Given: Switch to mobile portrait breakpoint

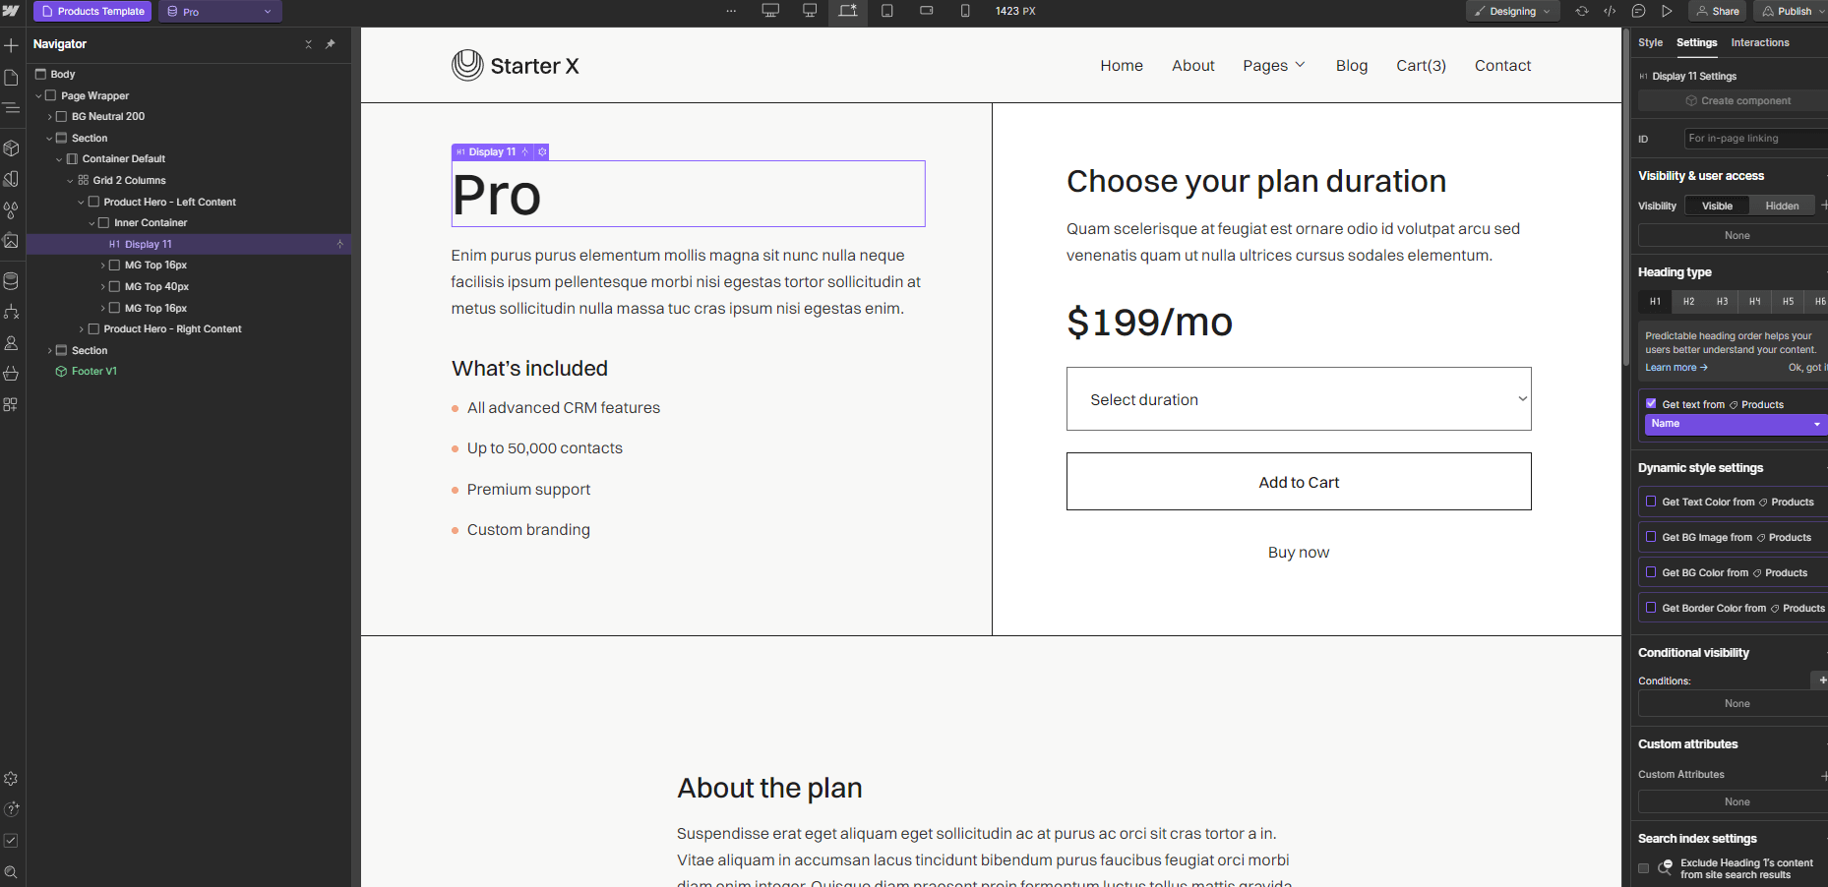Looking at the screenshot, I should point(965,11).
